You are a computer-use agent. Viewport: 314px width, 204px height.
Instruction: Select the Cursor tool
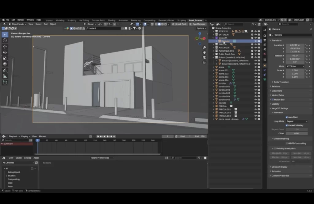pos(4,40)
